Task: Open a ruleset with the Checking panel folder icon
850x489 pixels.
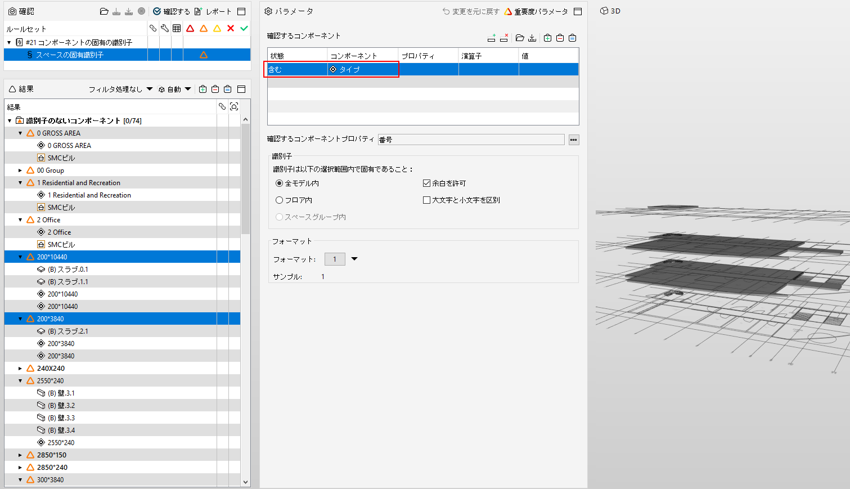Action: (x=104, y=11)
